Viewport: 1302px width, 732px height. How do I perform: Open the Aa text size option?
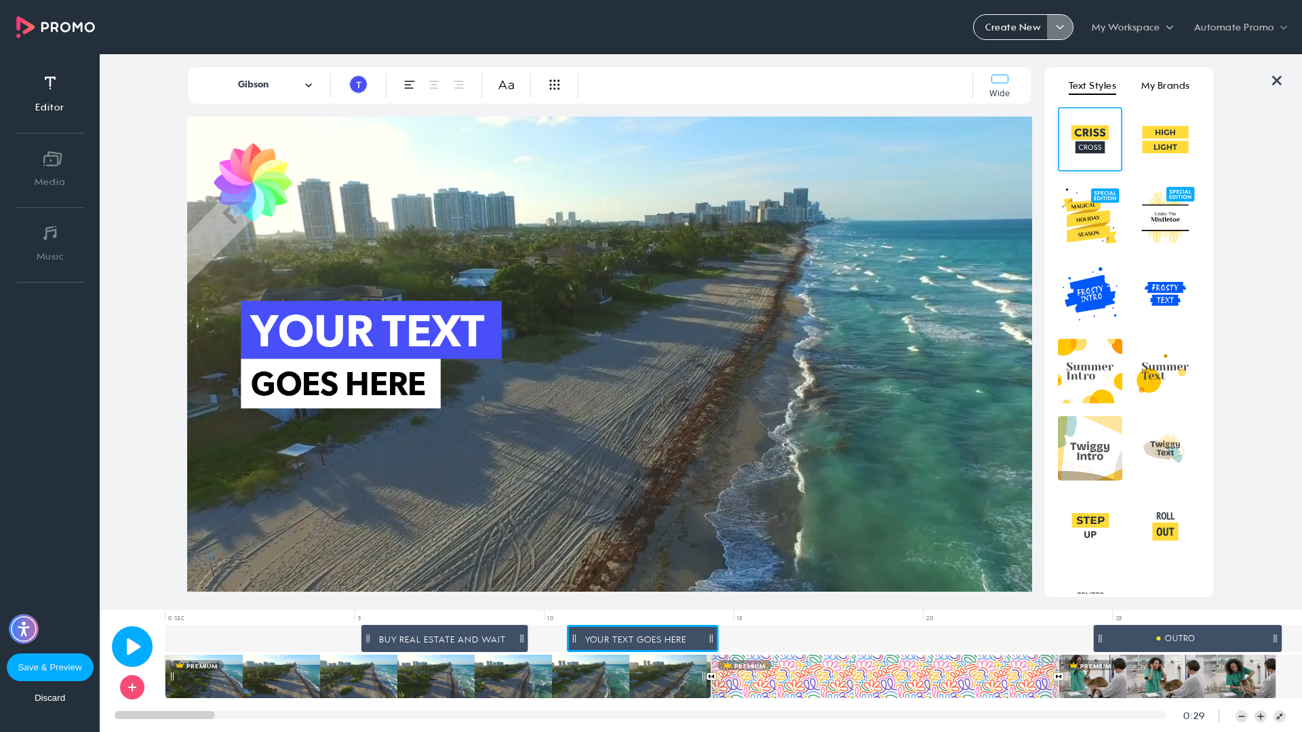coord(507,85)
